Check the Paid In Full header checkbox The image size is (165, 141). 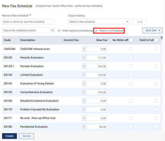[x=156, y=40]
